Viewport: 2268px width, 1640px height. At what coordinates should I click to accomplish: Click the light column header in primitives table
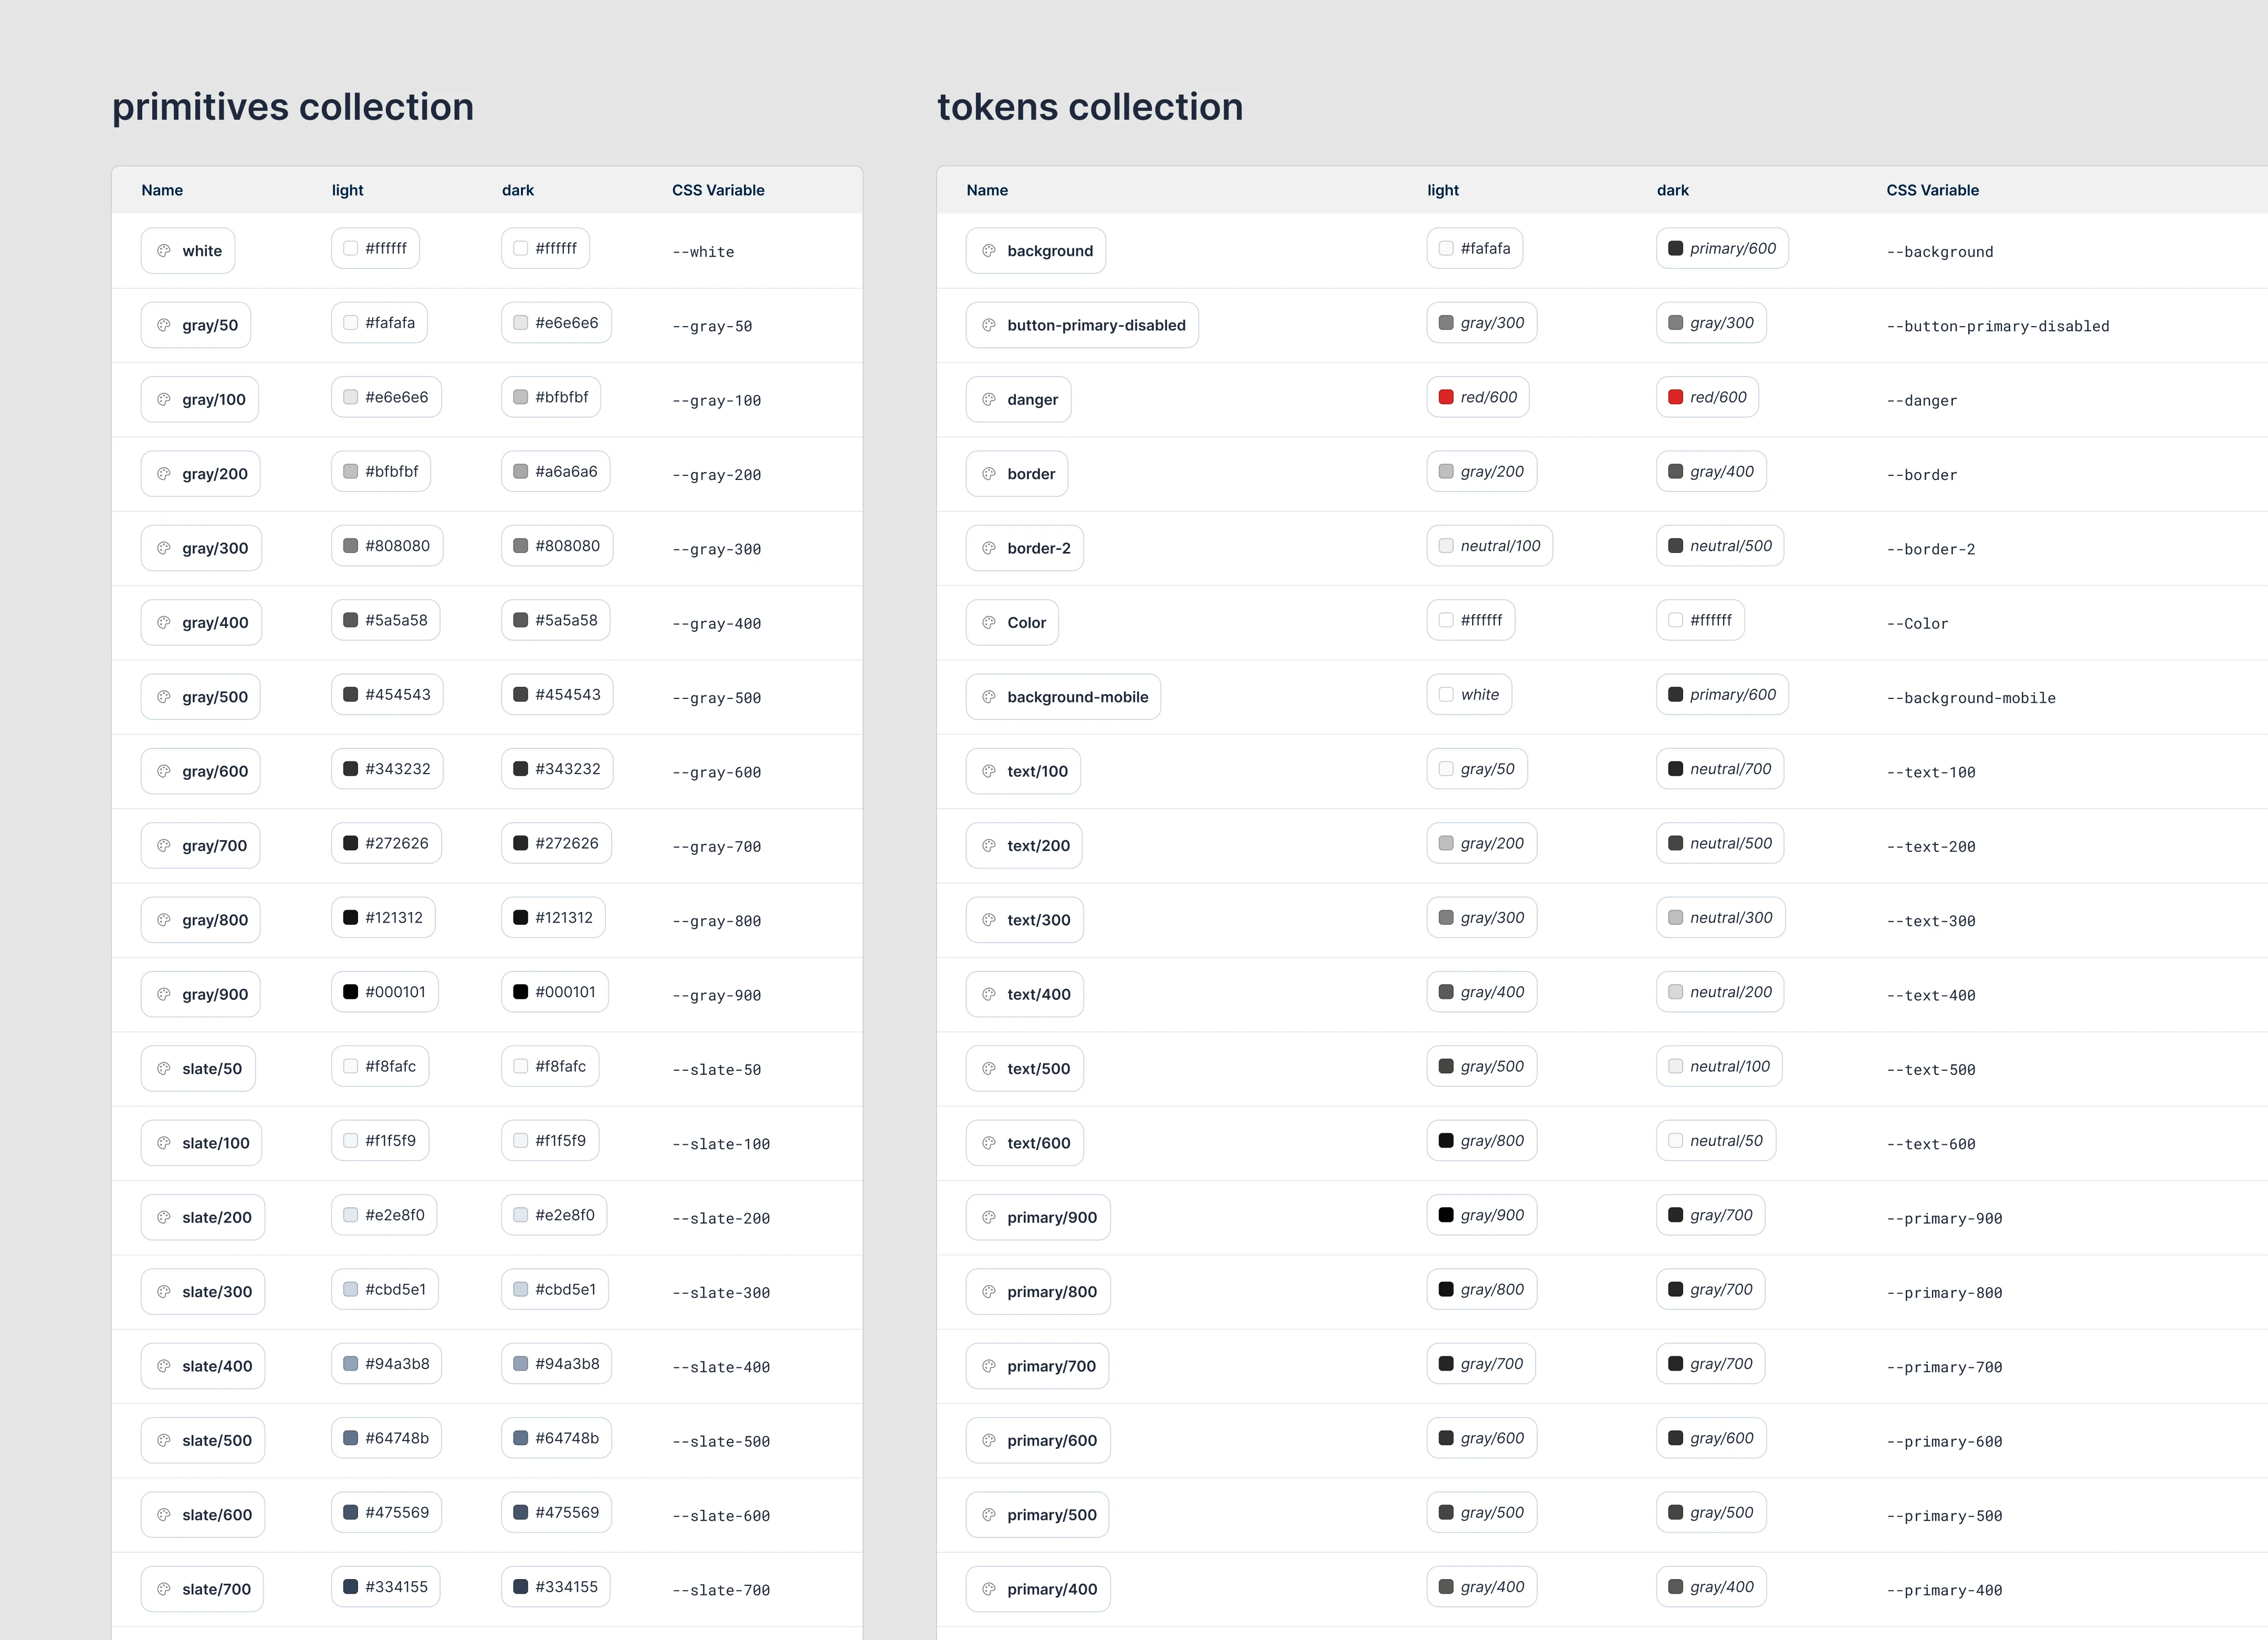[347, 190]
